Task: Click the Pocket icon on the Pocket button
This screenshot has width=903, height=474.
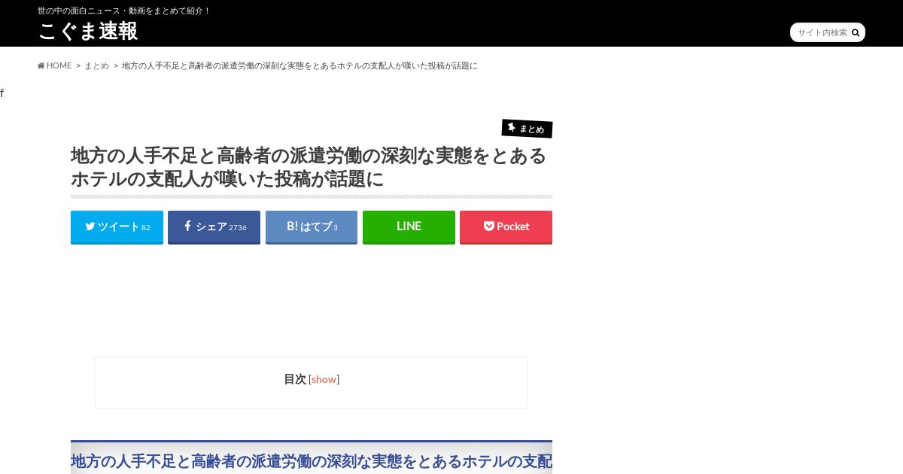Action: [x=489, y=226]
